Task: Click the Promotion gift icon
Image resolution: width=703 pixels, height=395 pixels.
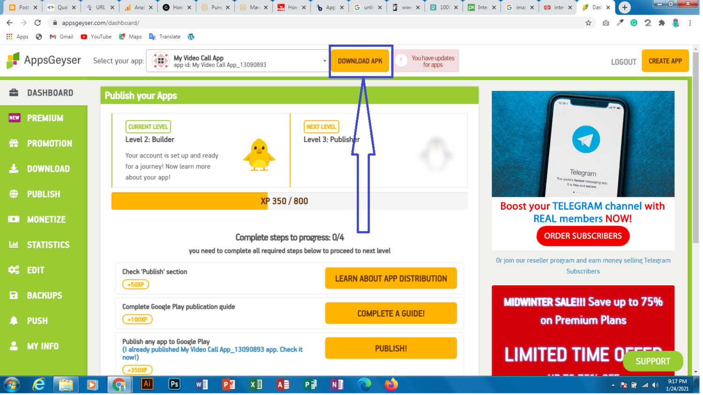Action: (x=14, y=143)
